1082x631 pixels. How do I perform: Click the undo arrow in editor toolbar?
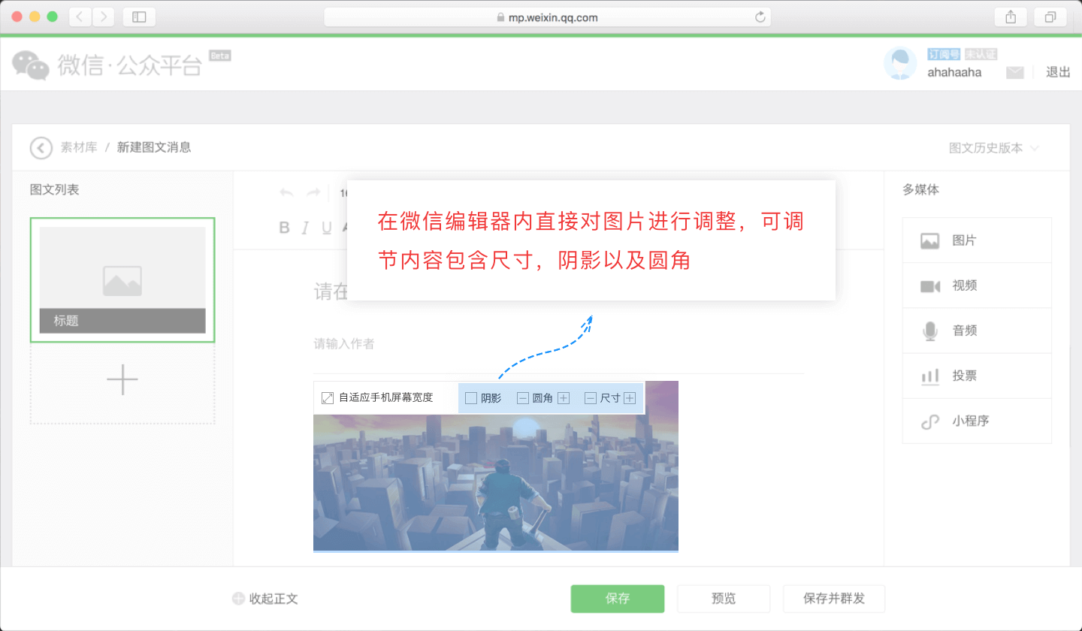(286, 193)
